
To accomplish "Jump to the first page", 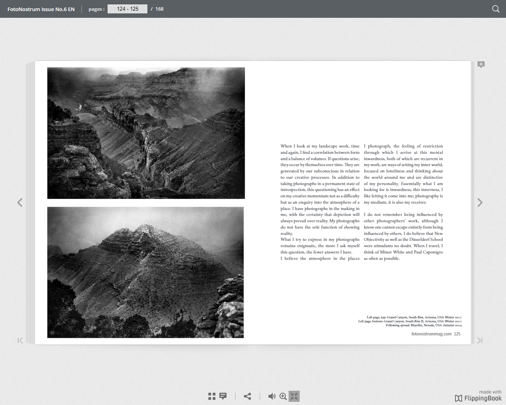I will [x=20, y=341].
